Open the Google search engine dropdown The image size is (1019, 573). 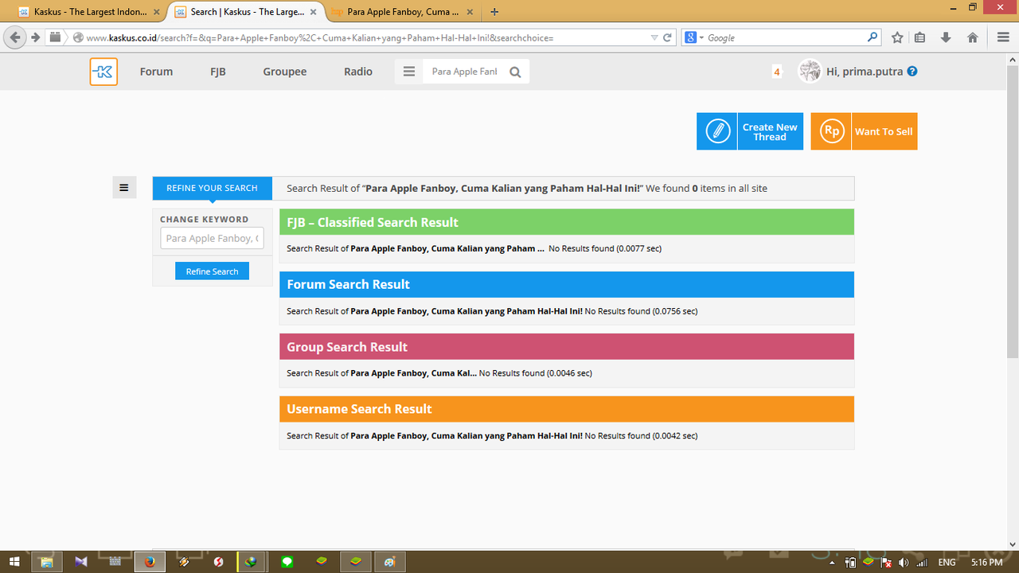(x=694, y=37)
